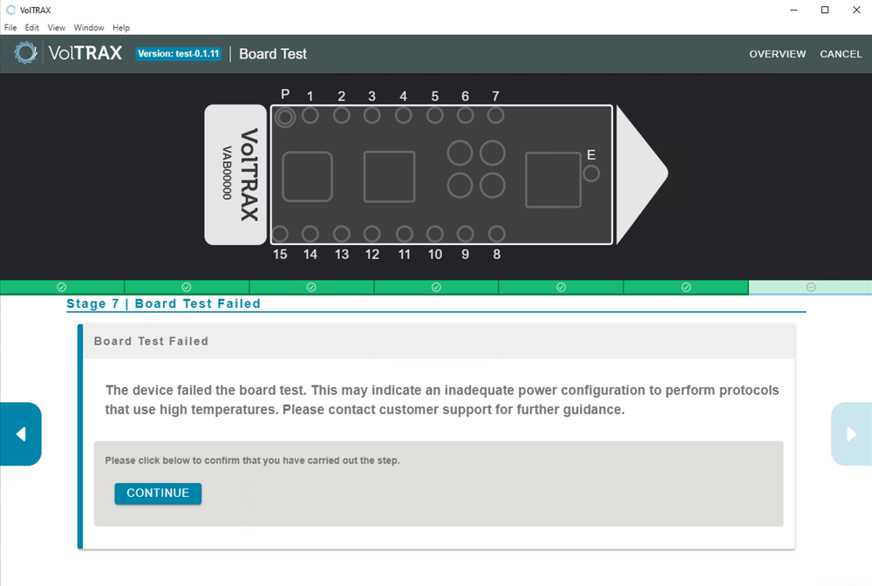The image size is (872, 586).
Task: Select port 7 circle on the cartridge
Action: [x=495, y=116]
